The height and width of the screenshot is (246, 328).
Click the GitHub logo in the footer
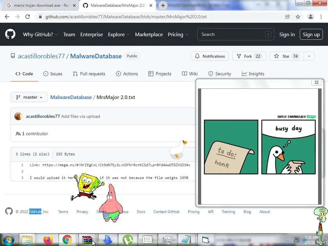tap(9, 211)
